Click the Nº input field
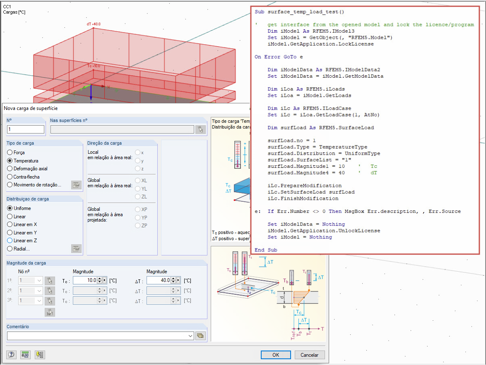 tap(25, 129)
